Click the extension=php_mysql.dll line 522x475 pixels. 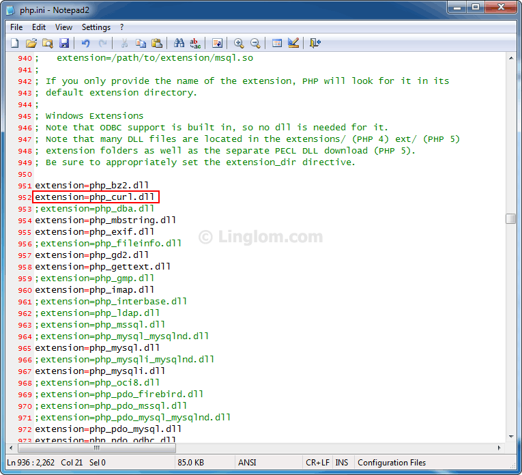98,348
